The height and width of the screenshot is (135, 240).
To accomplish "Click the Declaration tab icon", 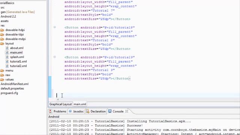I will [x=87, y=111].
